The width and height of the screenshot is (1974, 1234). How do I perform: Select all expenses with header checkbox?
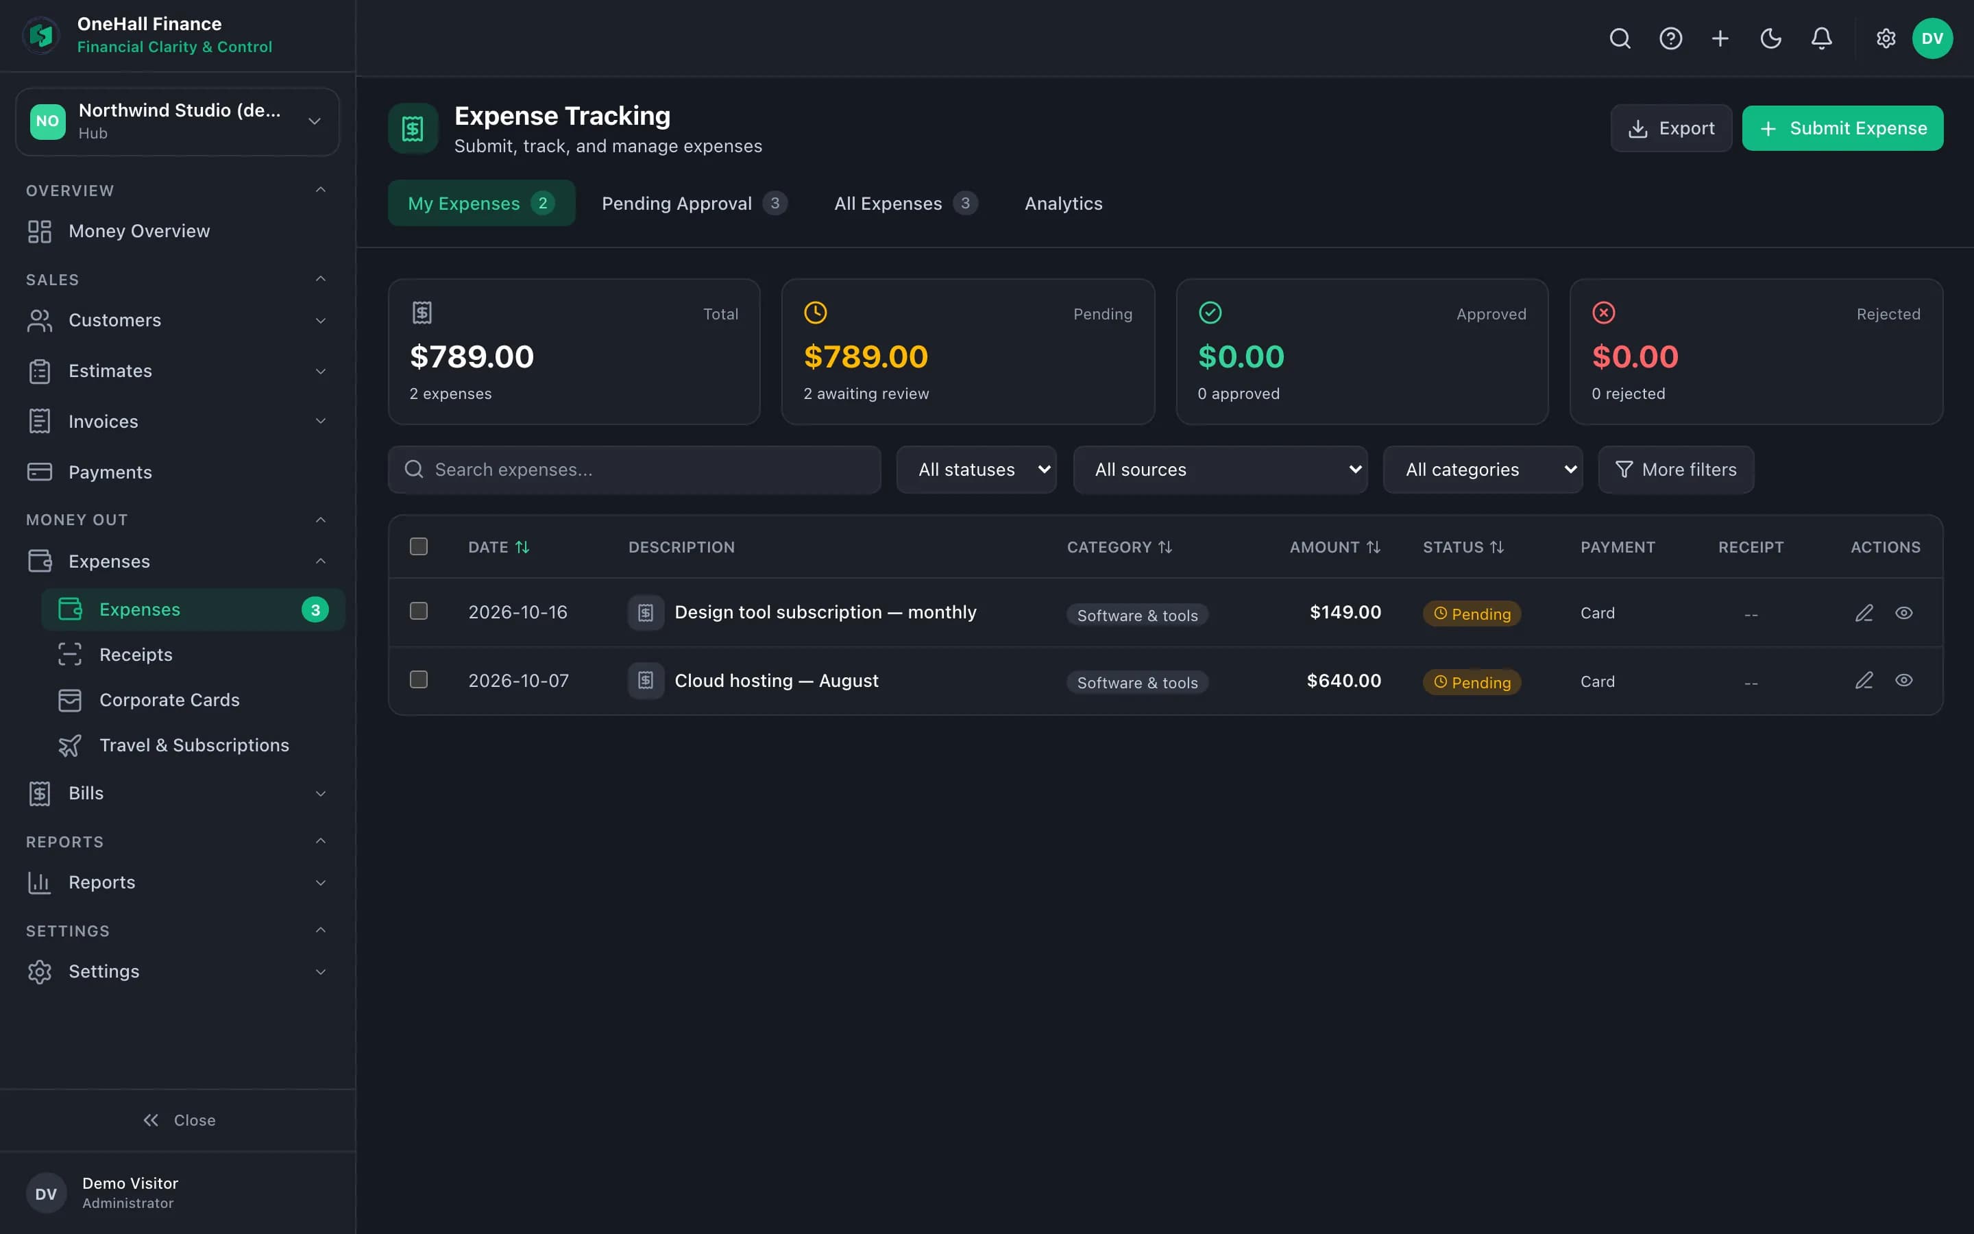(x=419, y=546)
